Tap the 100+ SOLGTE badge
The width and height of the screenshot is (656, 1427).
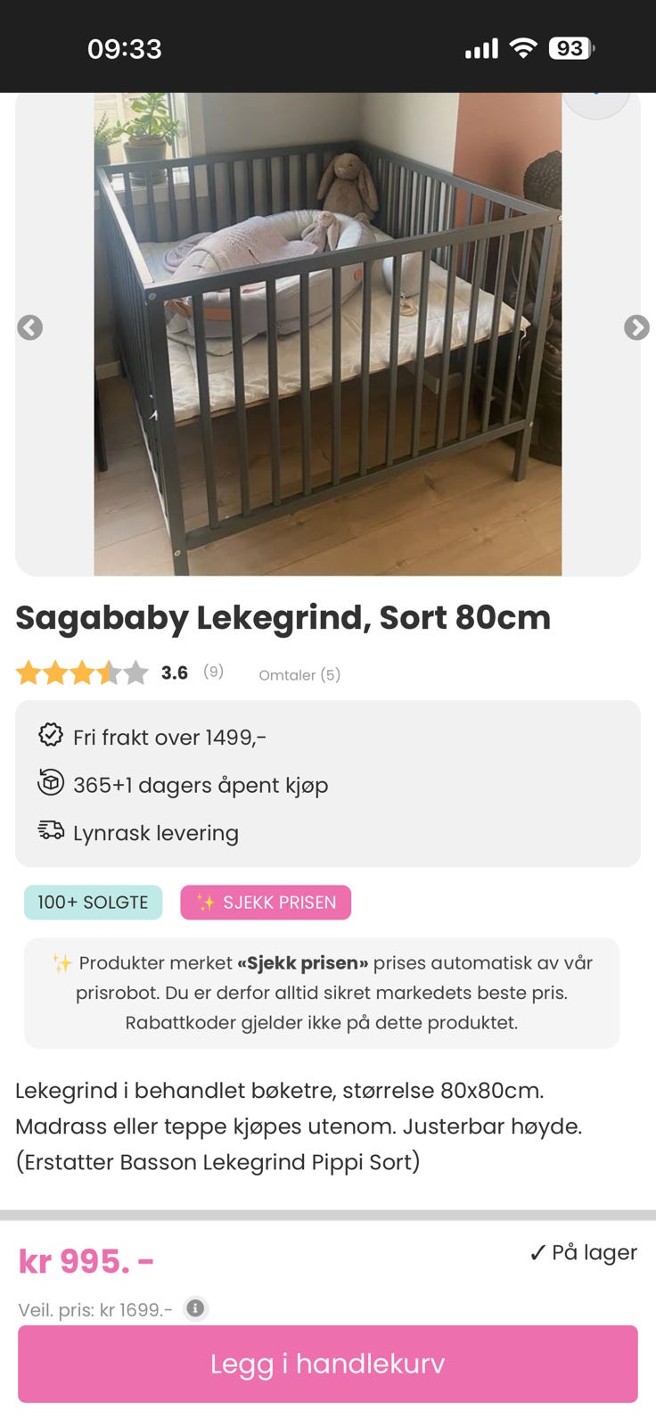(x=93, y=903)
